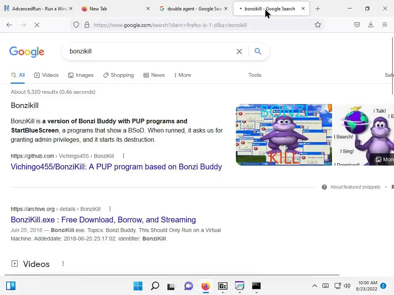Select the Videos search filter

(47, 75)
